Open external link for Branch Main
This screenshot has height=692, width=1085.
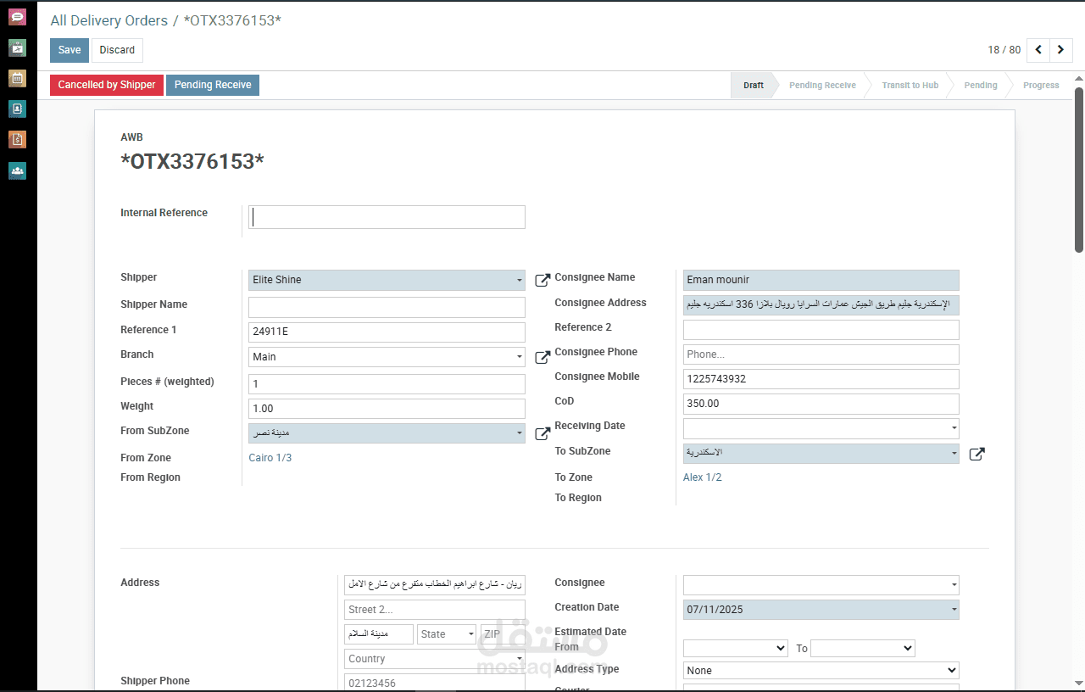pyautogui.click(x=542, y=358)
